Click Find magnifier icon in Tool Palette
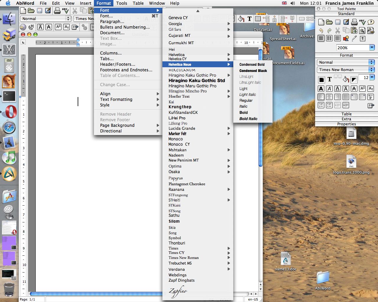This screenshot has height=302, width=378. coord(362,30)
